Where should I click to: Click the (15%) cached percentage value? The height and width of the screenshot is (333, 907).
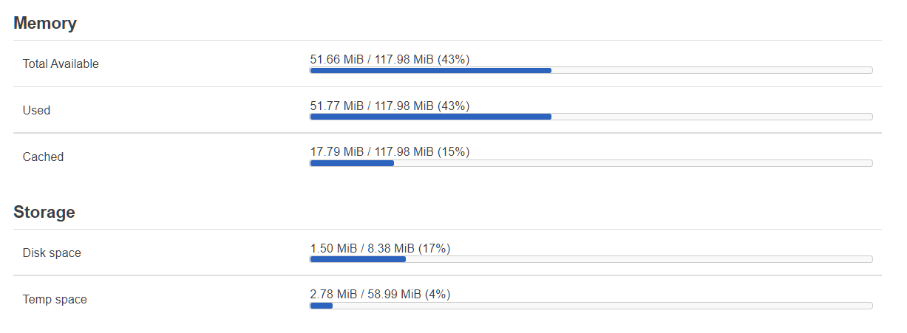[x=453, y=151]
